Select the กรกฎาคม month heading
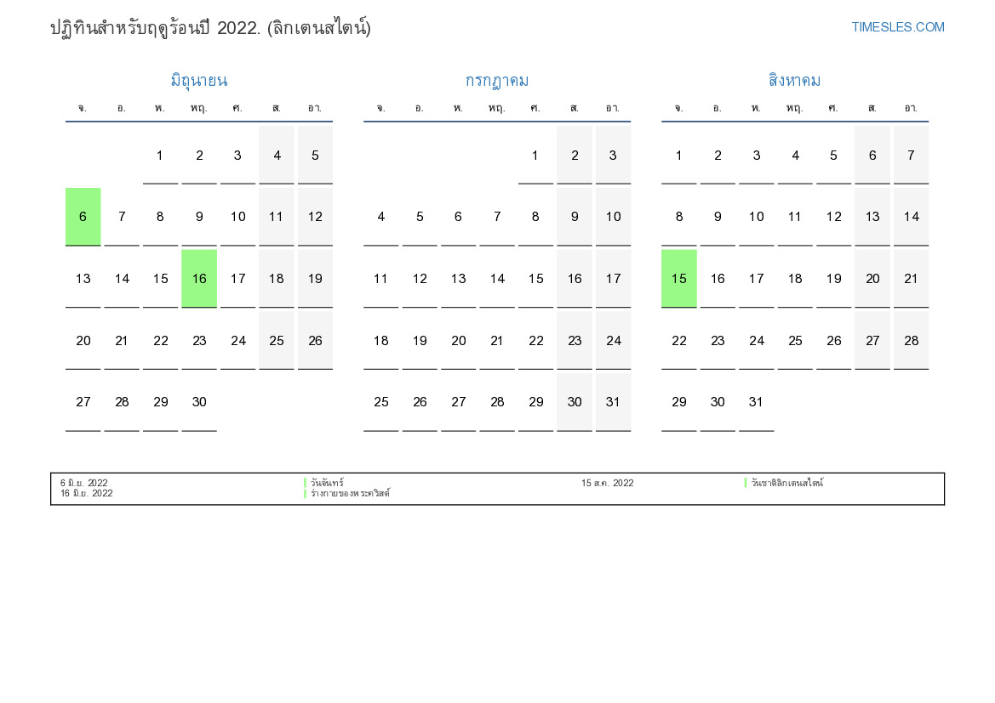This screenshot has height=703, width=995. pos(497,81)
